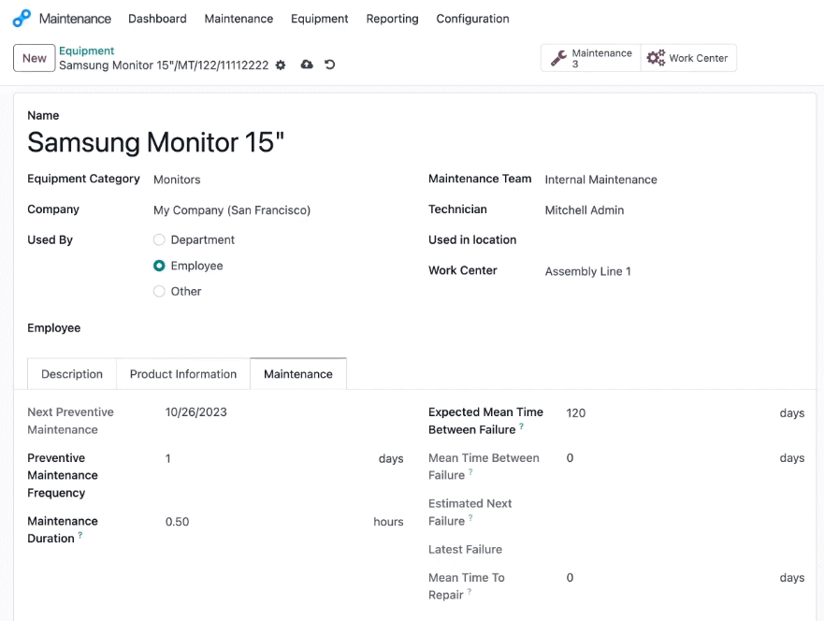Image resolution: width=824 pixels, height=621 pixels.
Task: Click the Odoo Maintenance app logo icon
Action: coord(22,19)
